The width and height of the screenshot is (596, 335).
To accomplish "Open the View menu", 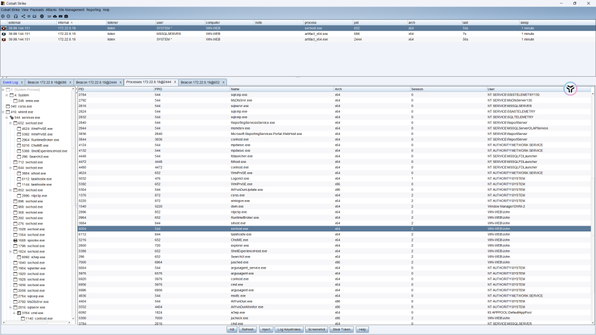I will click(x=25, y=10).
